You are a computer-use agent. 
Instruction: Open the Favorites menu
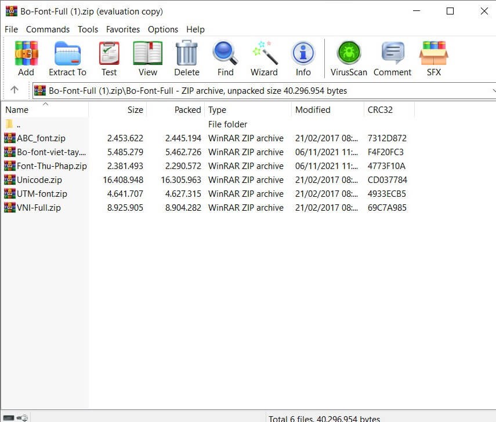[x=123, y=30]
